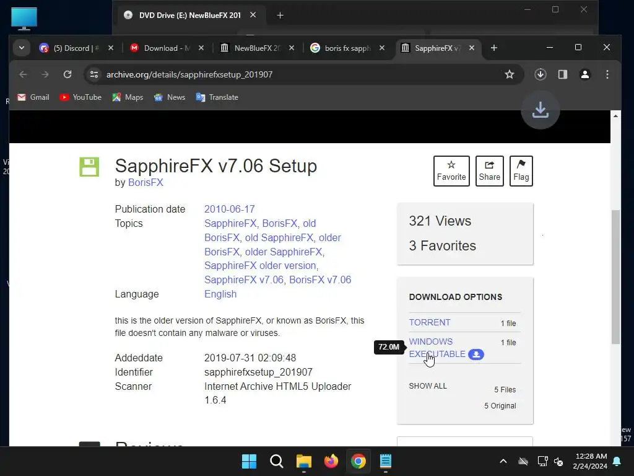
Task: Open Chrome downloads toolbar icon
Action: click(x=541, y=74)
